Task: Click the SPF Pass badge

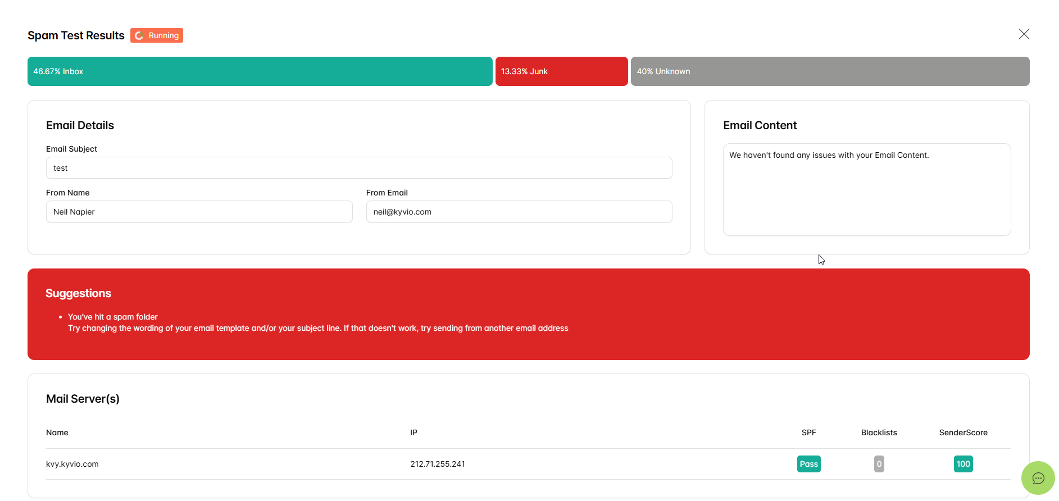Action: click(809, 464)
